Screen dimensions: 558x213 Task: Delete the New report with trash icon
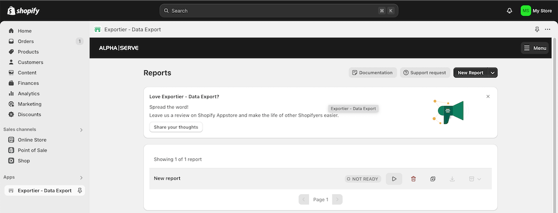413,179
